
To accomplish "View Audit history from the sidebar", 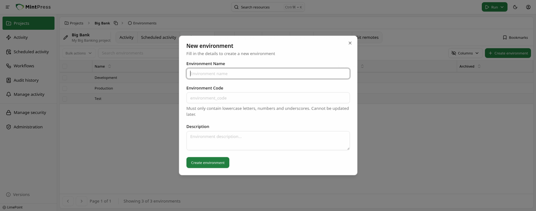I will 26,80.
